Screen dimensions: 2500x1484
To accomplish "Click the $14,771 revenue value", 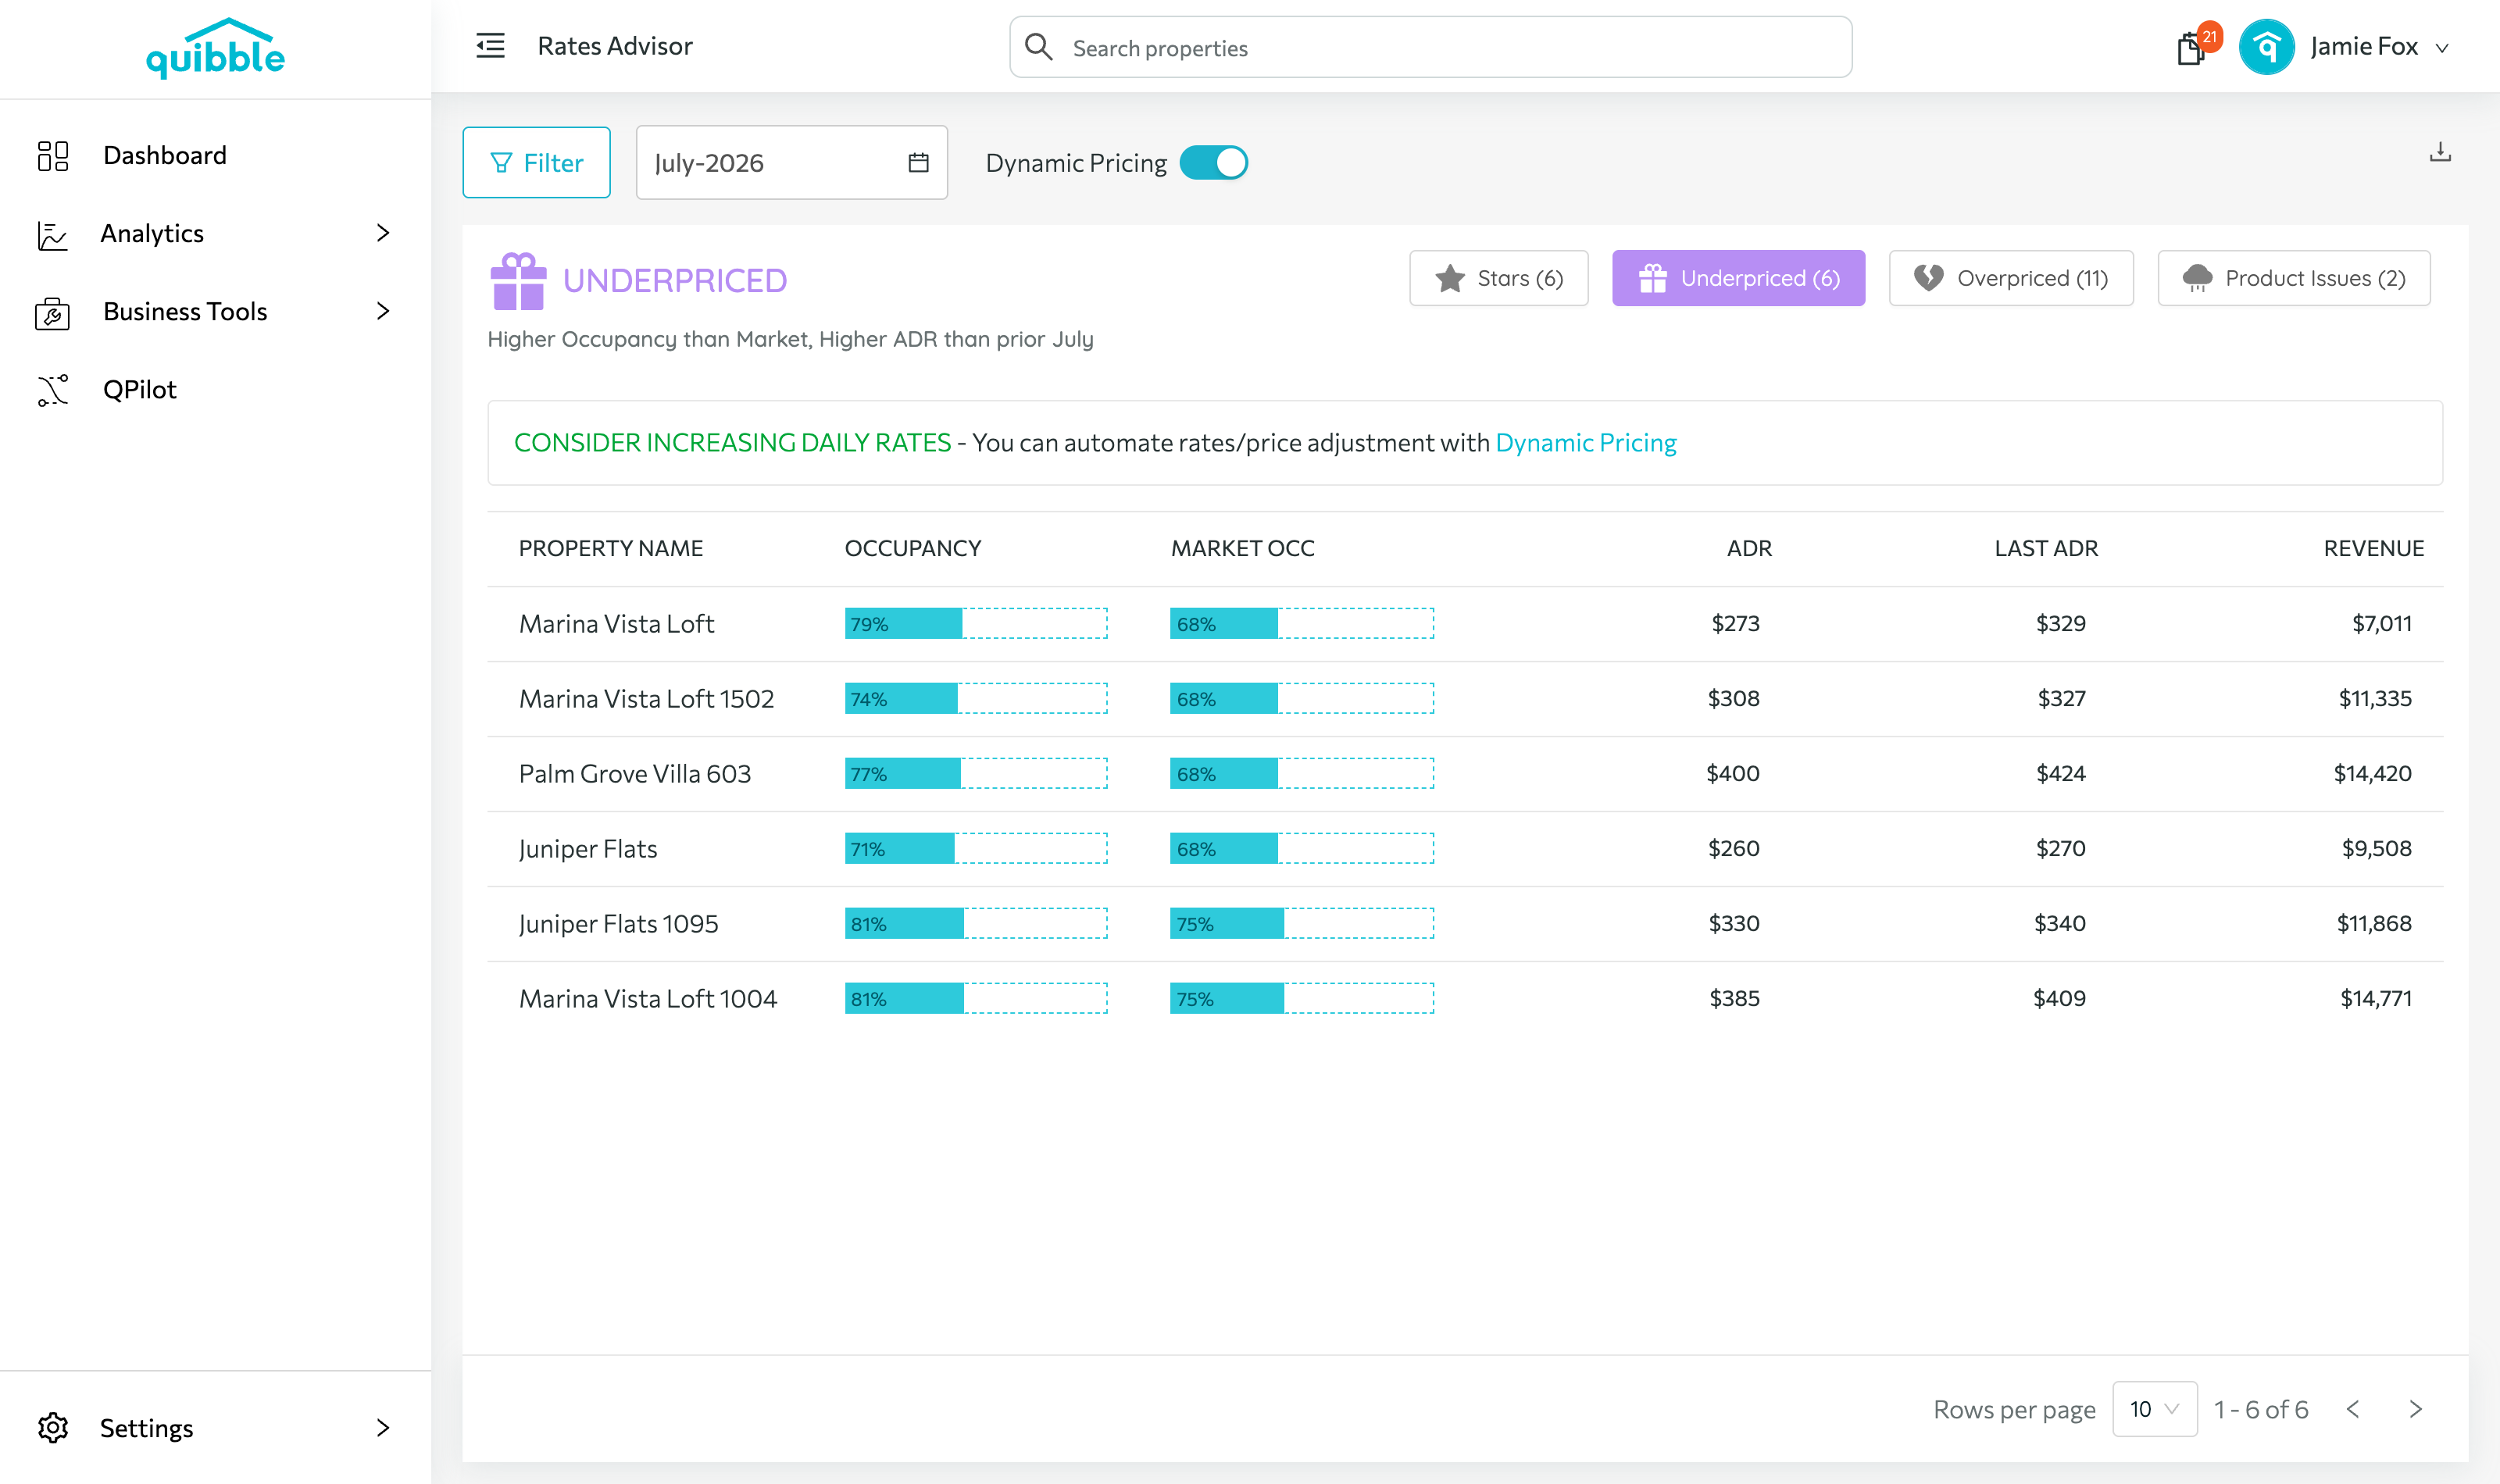I will coord(2375,999).
